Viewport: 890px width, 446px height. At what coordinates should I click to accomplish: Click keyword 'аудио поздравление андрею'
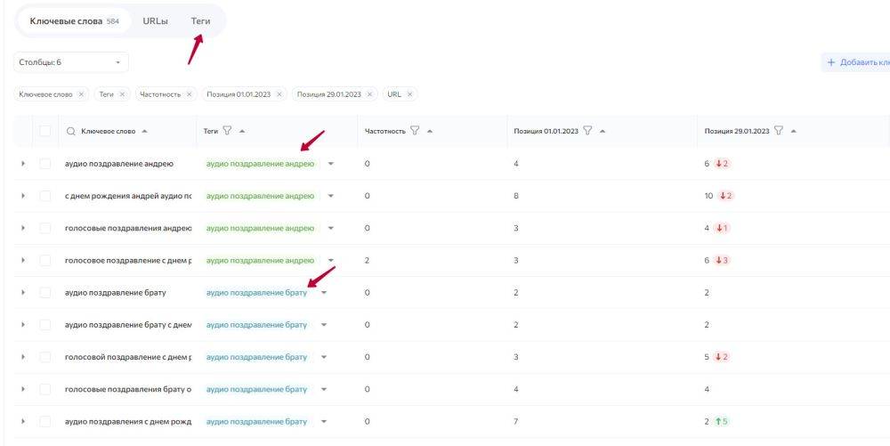119,164
